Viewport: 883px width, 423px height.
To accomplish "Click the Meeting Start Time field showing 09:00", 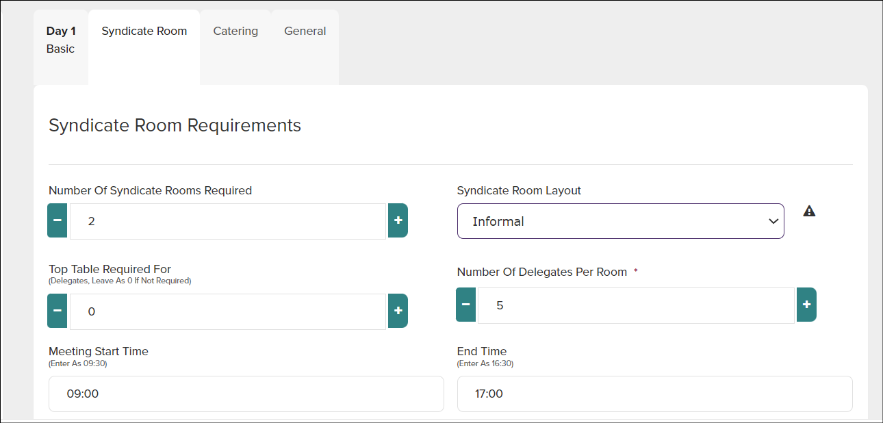I will point(246,394).
